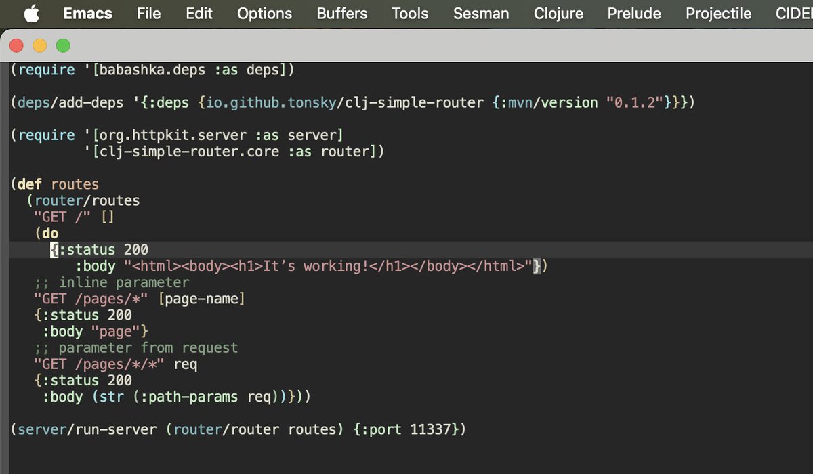Click the :port keyword

coord(380,429)
